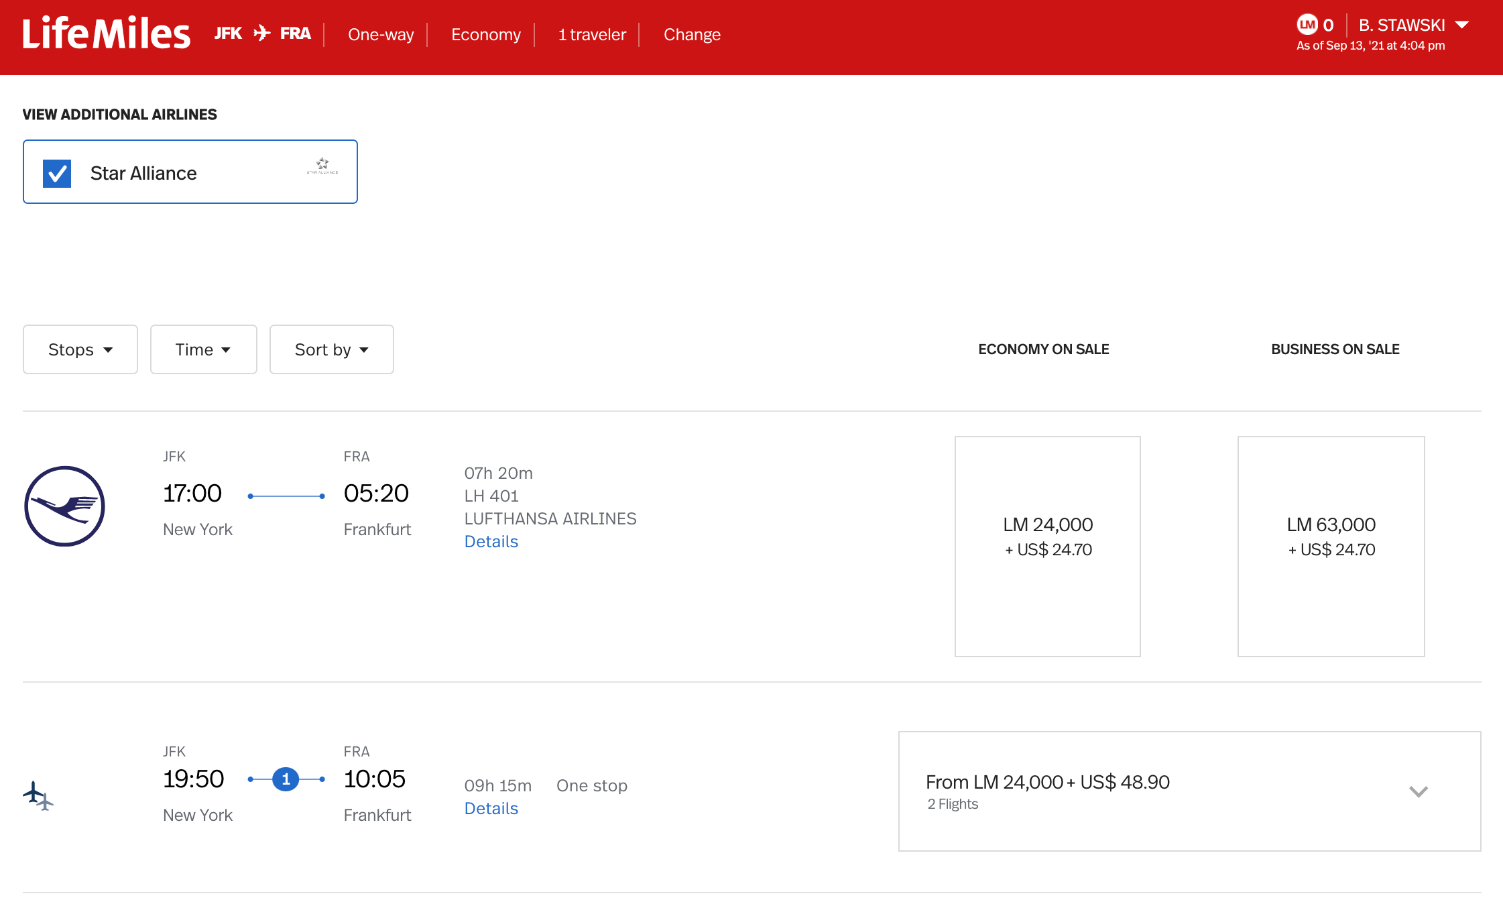Click the Star Alliance logo icon

(322, 166)
